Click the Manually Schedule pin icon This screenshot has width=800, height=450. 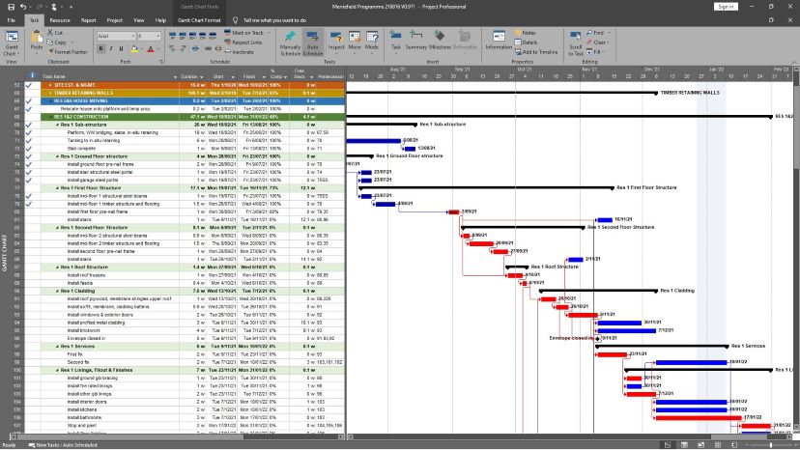point(290,41)
